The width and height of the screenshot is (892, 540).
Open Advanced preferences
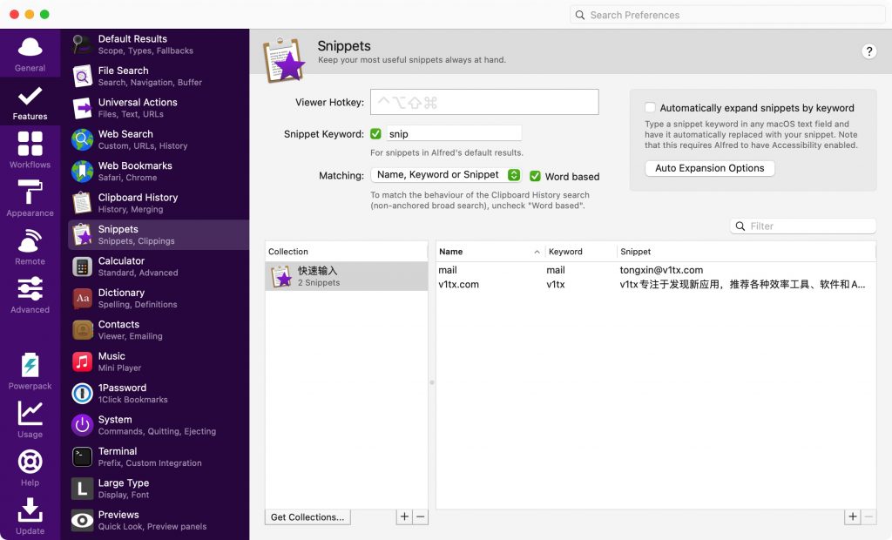click(x=30, y=295)
